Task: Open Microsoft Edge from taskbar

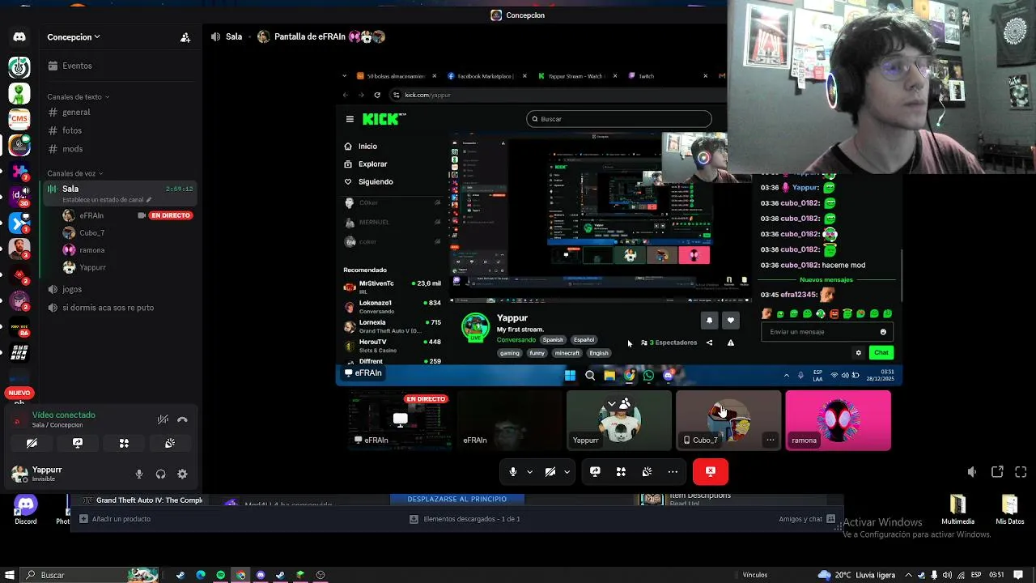Action: pyautogui.click(x=200, y=575)
